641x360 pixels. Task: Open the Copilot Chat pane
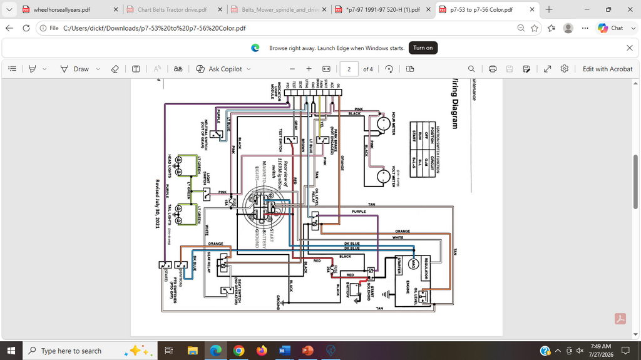[610, 28]
